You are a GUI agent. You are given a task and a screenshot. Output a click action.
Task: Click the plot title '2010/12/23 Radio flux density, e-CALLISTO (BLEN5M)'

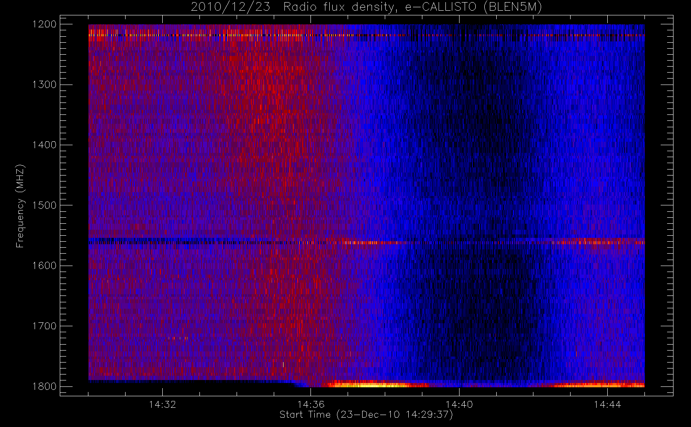[366, 7]
